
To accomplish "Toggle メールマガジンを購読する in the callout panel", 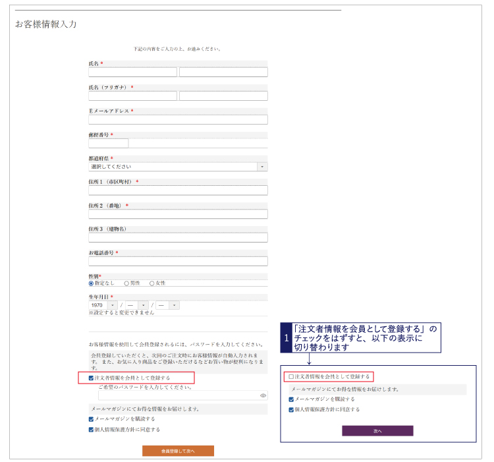I will click(291, 399).
